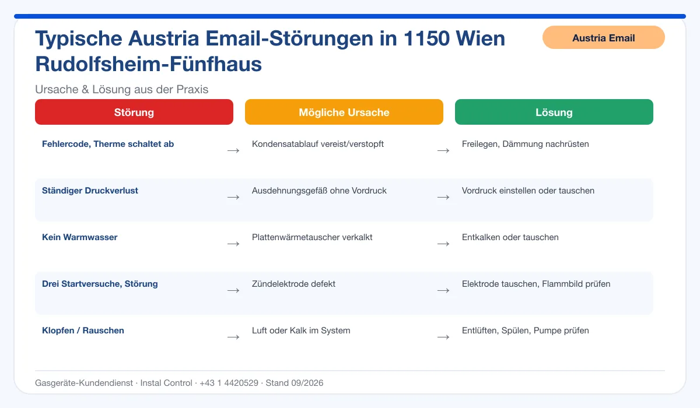Screen dimensions: 700x408
Task: Select cell Klopfen / Rauschen
Action: (x=83, y=330)
